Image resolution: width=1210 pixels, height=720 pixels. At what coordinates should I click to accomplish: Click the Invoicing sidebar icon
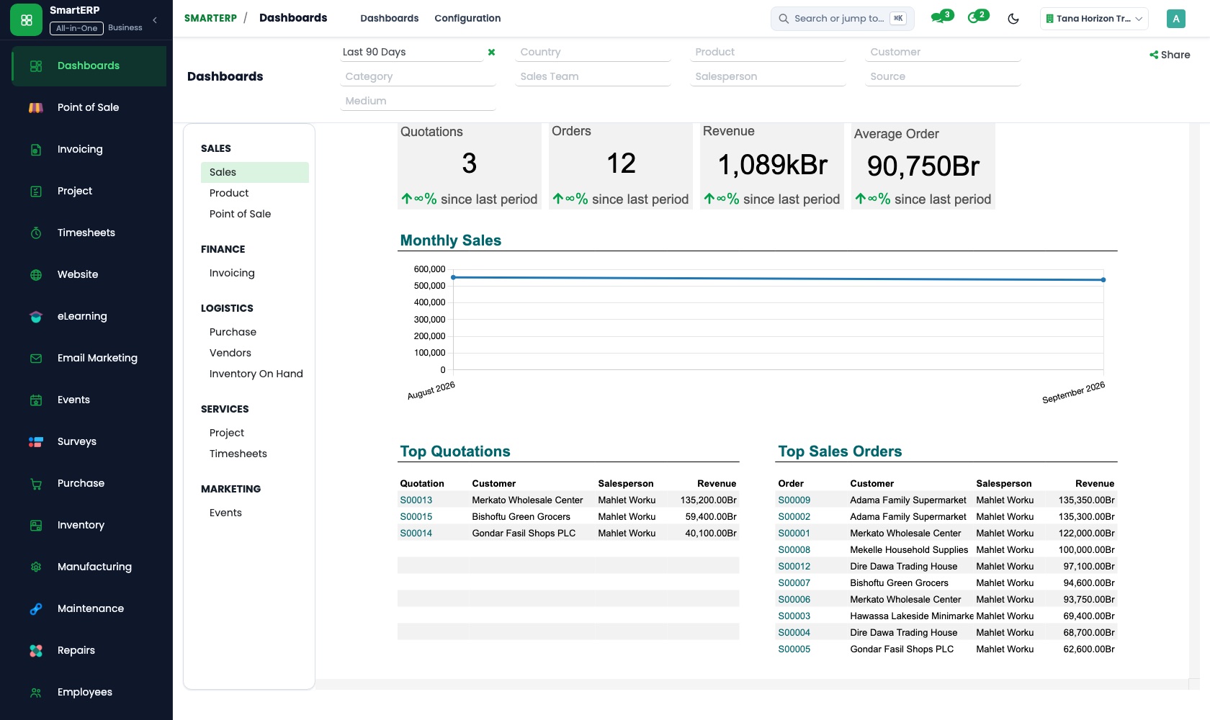coord(36,149)
